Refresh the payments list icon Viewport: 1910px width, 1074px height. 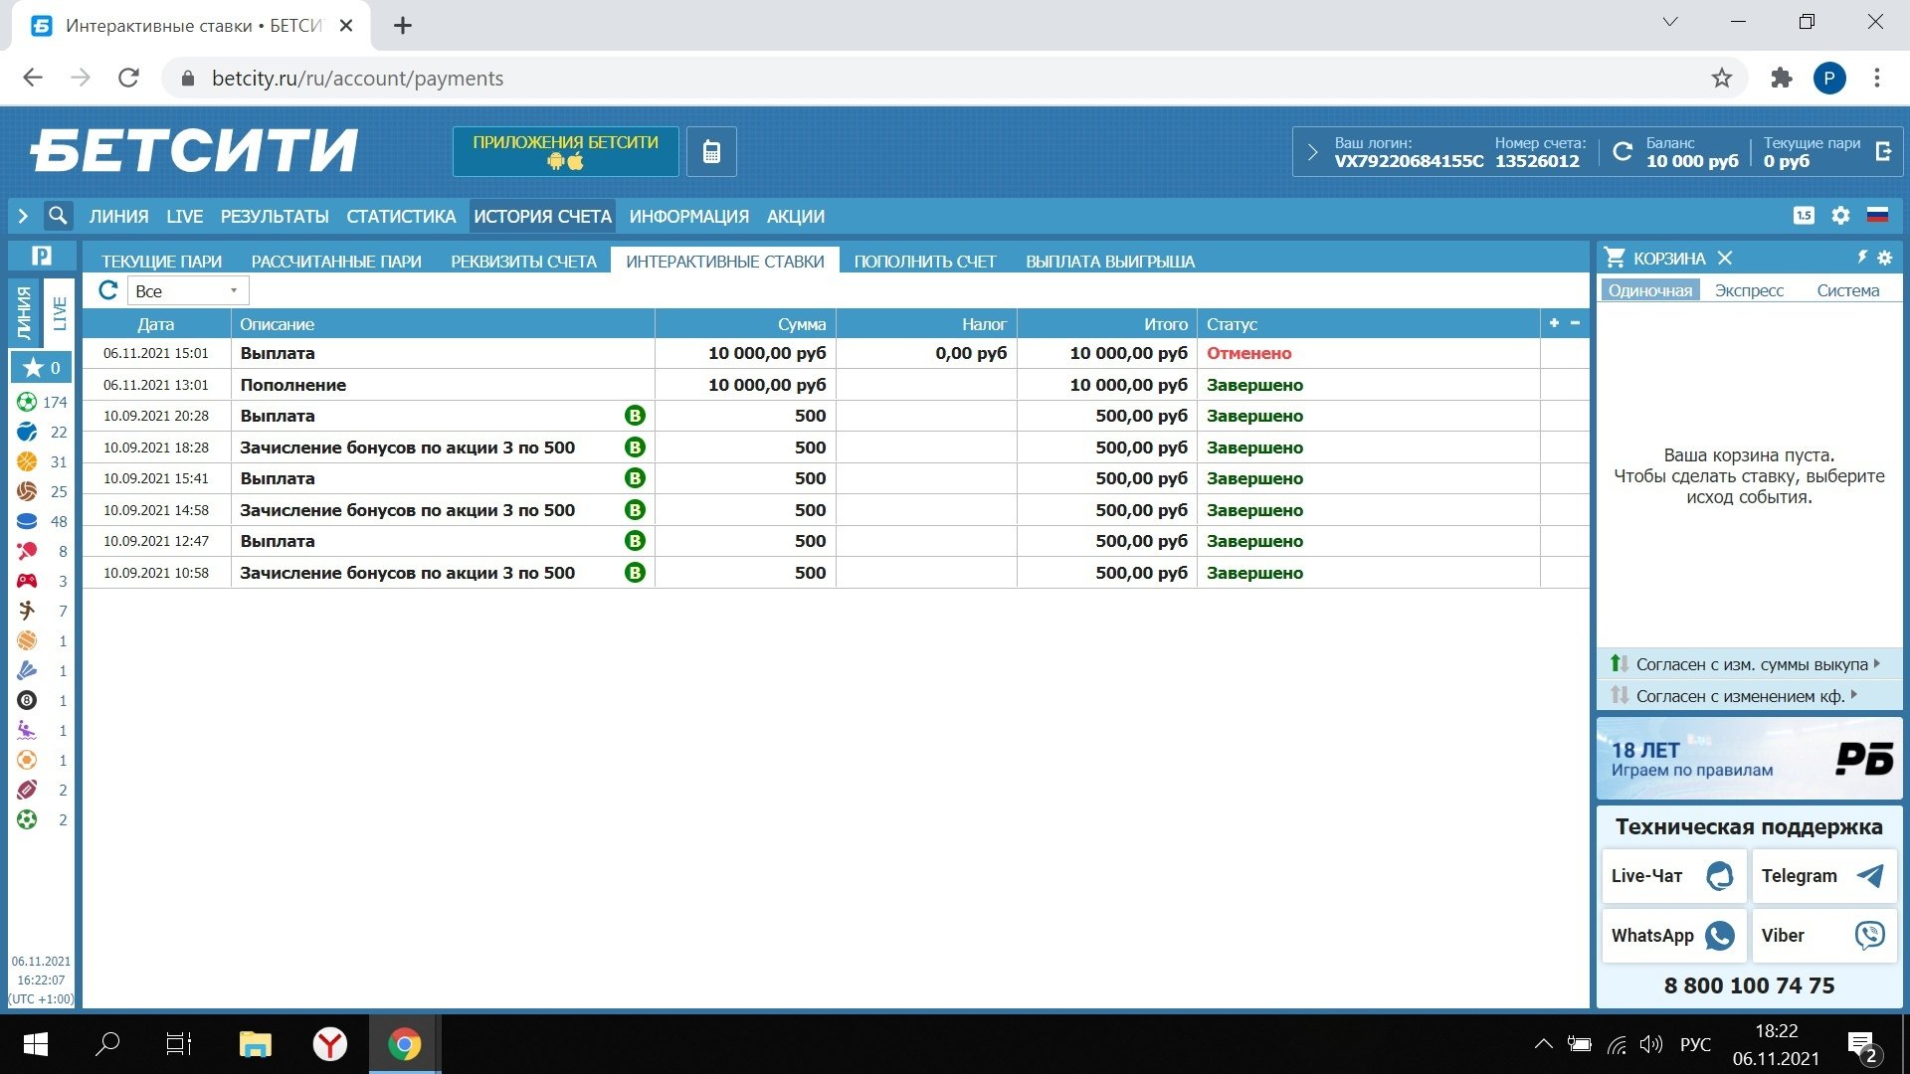coord(108,290)
